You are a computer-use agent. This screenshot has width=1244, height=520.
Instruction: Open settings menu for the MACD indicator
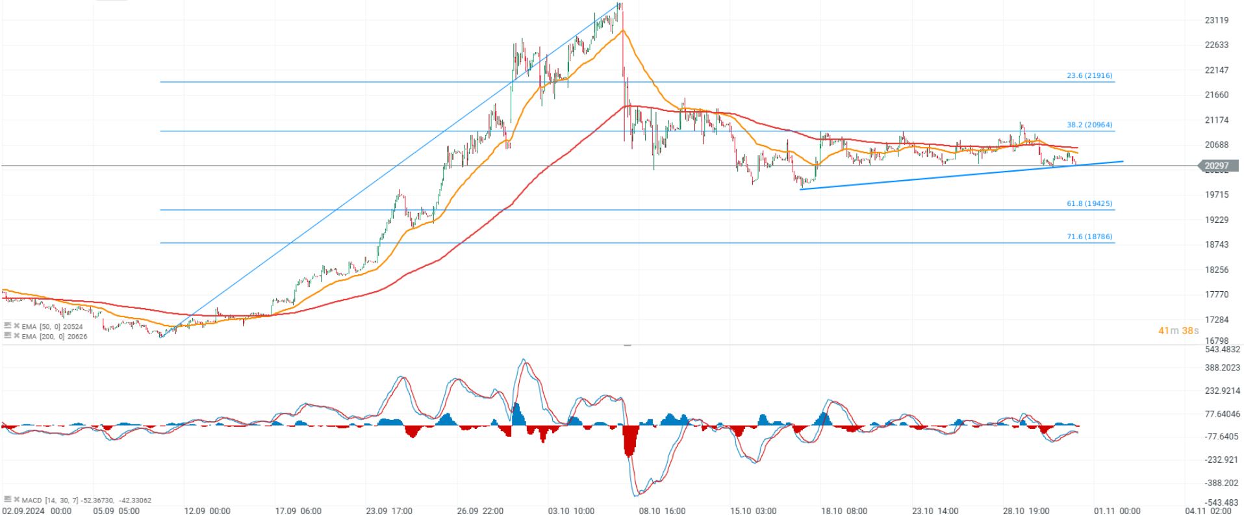(8, 499)
